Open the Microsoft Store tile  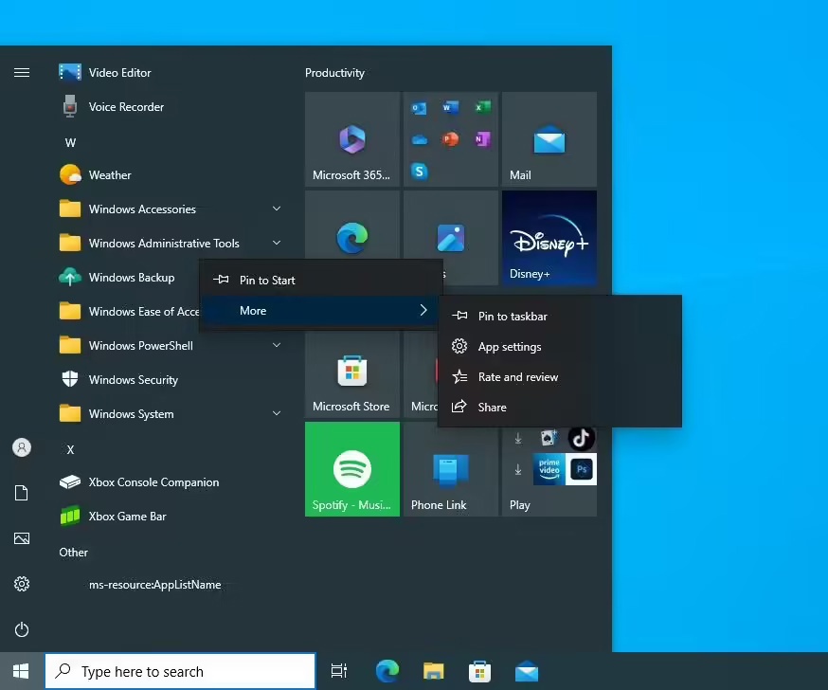pyautogui.click(x=351, y=374)
